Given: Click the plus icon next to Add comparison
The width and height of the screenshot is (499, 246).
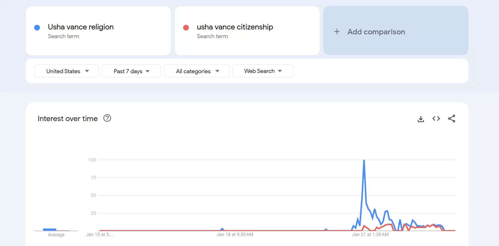Looking at the screenshot, I should tap(337, 31).
